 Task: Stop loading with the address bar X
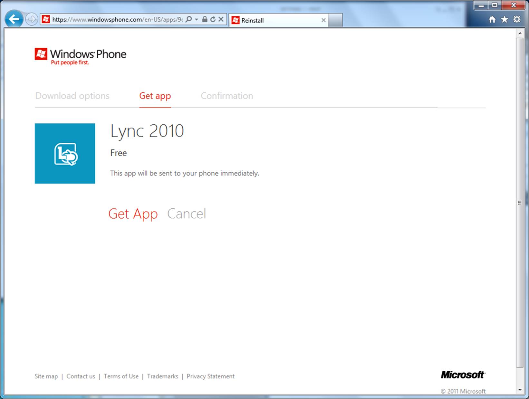221,19
